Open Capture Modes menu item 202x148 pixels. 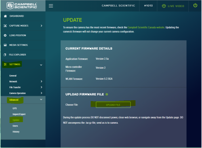tap(19, 25)
